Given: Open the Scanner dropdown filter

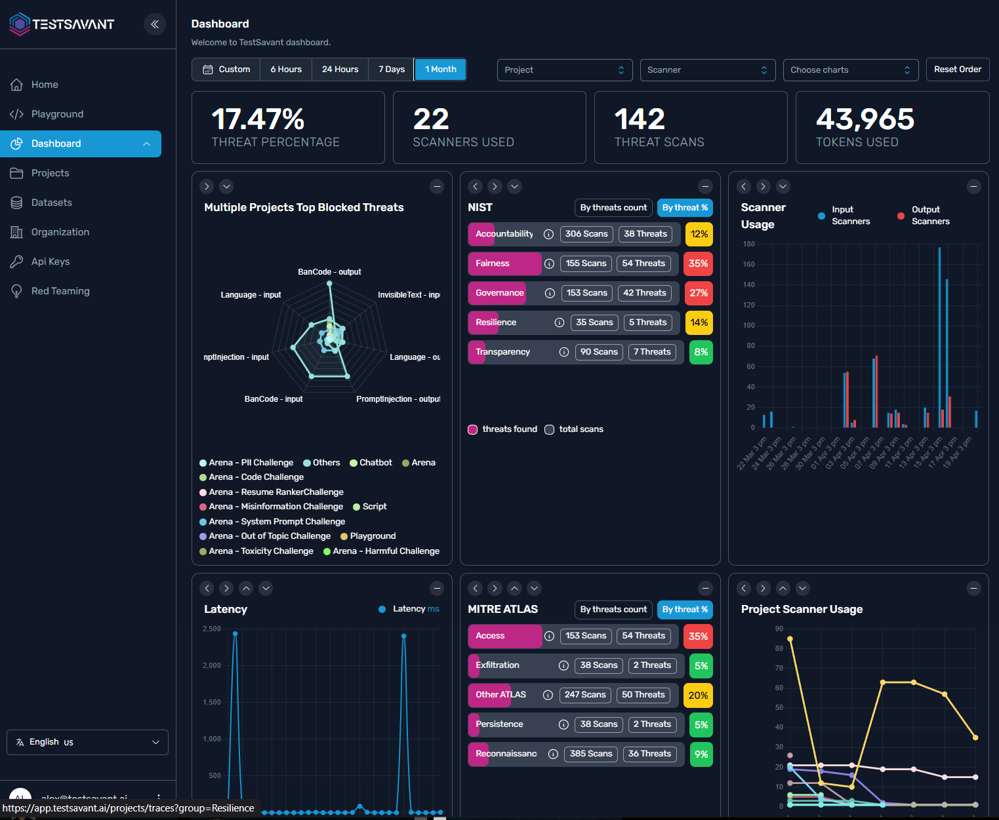Looking at the screenshot, I should [707, 70].
